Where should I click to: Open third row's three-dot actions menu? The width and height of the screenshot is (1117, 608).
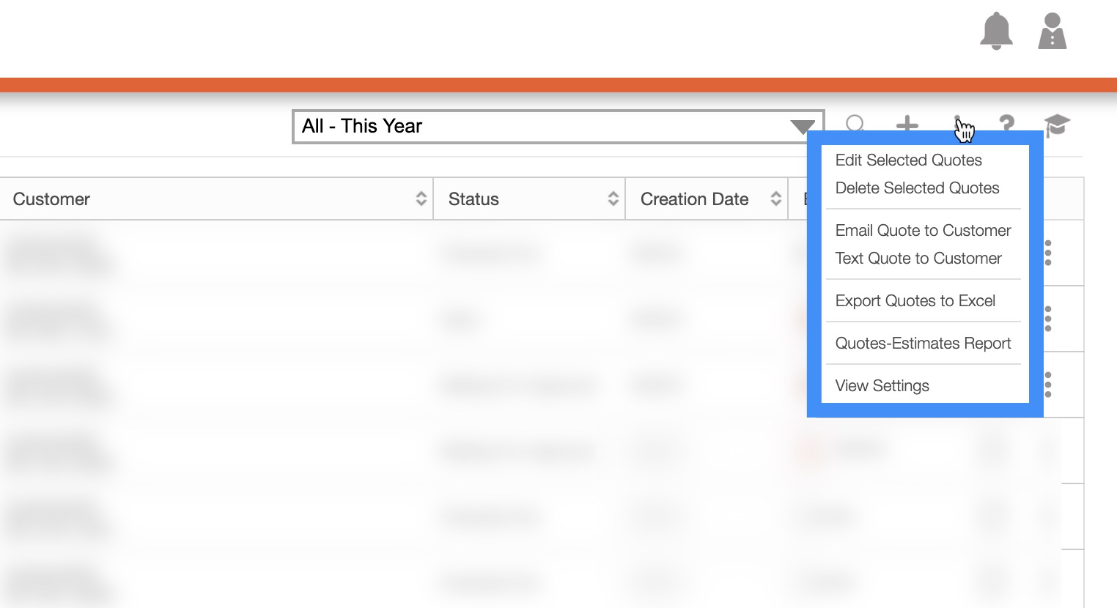tap(1048, 385)
